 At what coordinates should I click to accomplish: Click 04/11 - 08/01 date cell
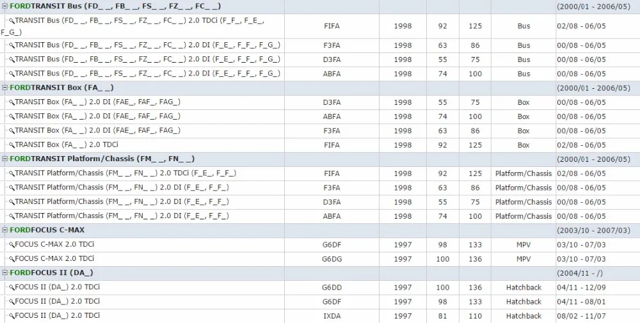point(581,302)
